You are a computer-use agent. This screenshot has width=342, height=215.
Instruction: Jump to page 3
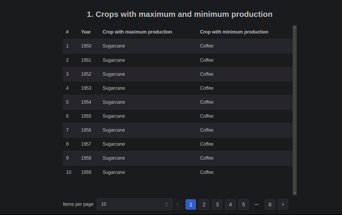point(217,204)
